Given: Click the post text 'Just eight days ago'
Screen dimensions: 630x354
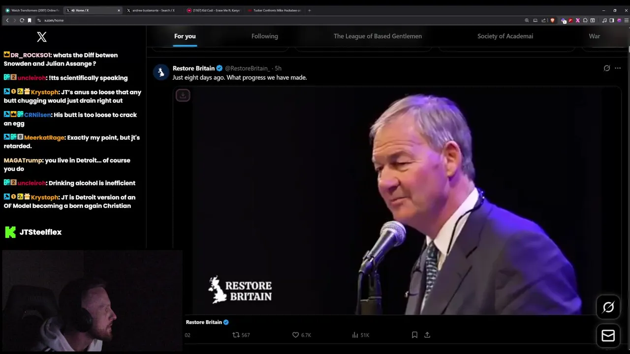Looking at the screenshot, I should 240,78.
